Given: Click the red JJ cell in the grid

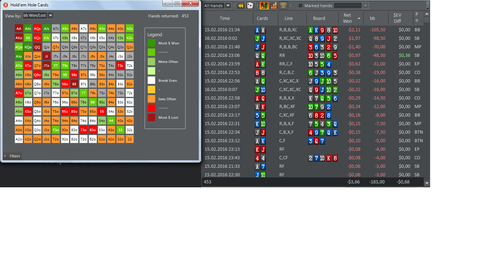Looking at the screenshot, I should click(x=47, y=56).
